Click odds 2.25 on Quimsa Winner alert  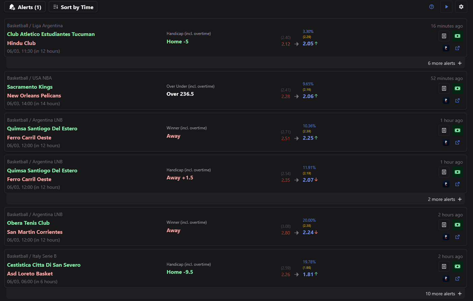tap(308, 138)
